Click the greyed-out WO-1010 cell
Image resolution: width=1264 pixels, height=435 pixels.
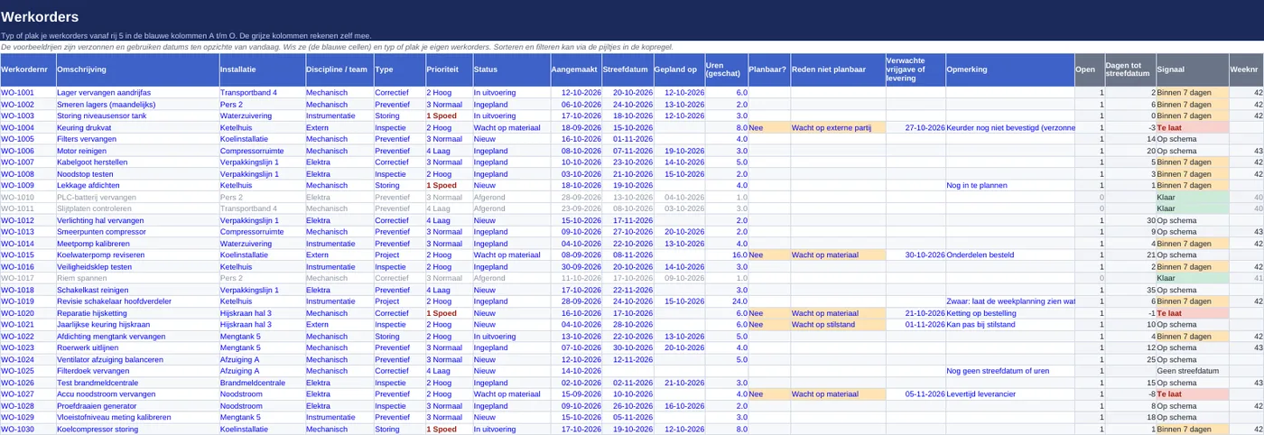pyautogui.click(x=27, y=197)
